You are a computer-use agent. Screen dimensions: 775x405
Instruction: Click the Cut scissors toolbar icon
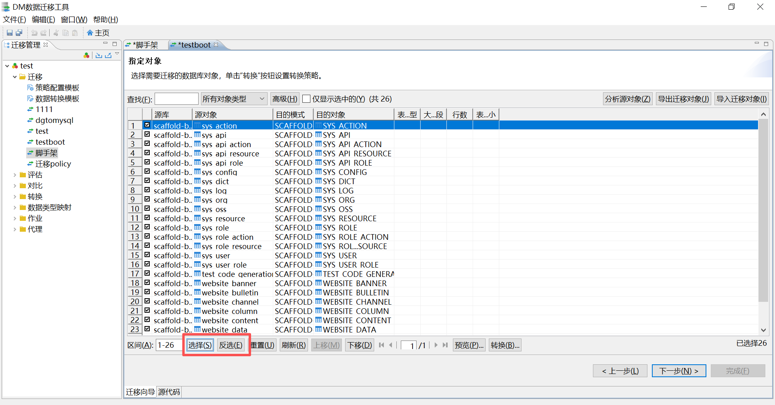point(56,33)
